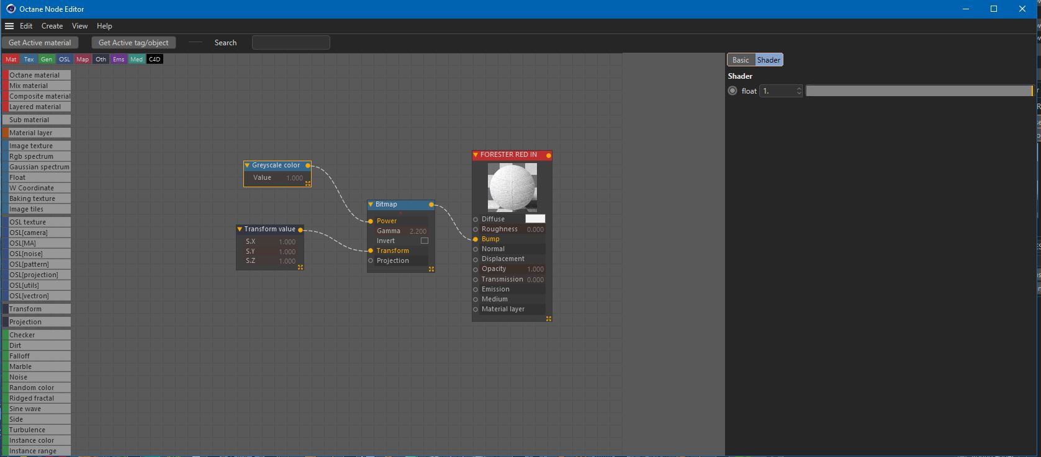Click the FORESTER RED IN resize corner icon
The width and height of the screenshot is (1041, 457).
tap(549, 319)
